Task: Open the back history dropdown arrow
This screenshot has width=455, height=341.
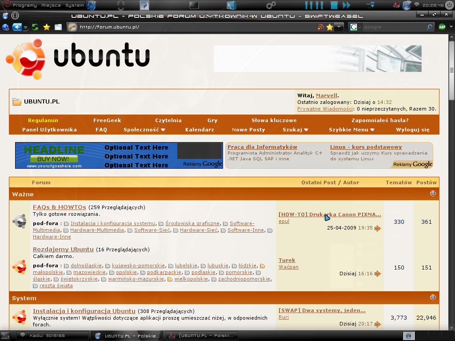Action: coord(25,28)
